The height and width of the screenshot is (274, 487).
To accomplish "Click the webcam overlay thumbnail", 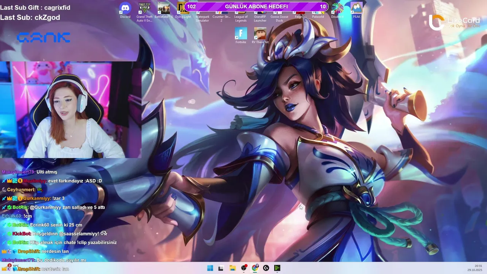I will (x=71, y=110).
